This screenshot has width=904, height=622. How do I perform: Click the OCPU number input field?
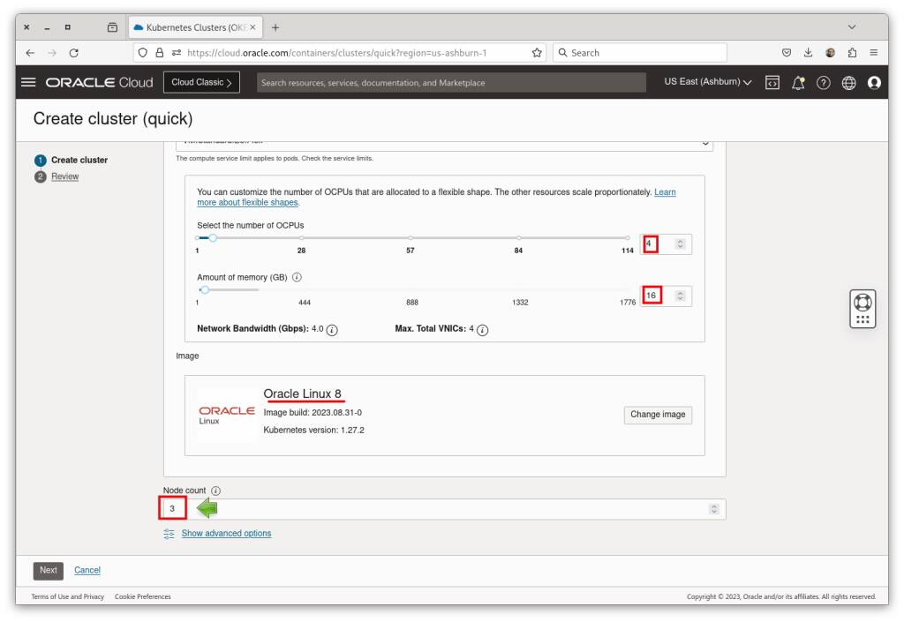(x=666, y=244)
